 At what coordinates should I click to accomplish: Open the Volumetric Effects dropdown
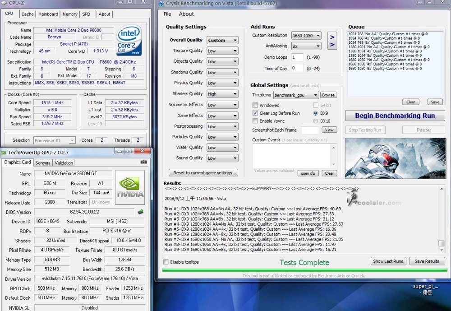pos(222,105)
